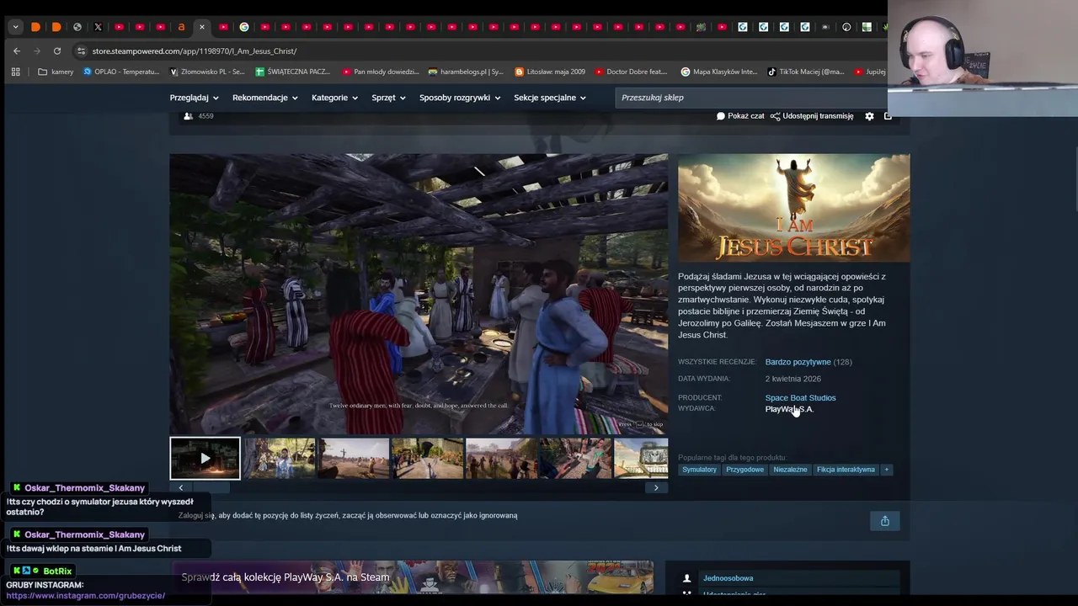
Task: View site information icon in address bar
Action: (81, 50)
